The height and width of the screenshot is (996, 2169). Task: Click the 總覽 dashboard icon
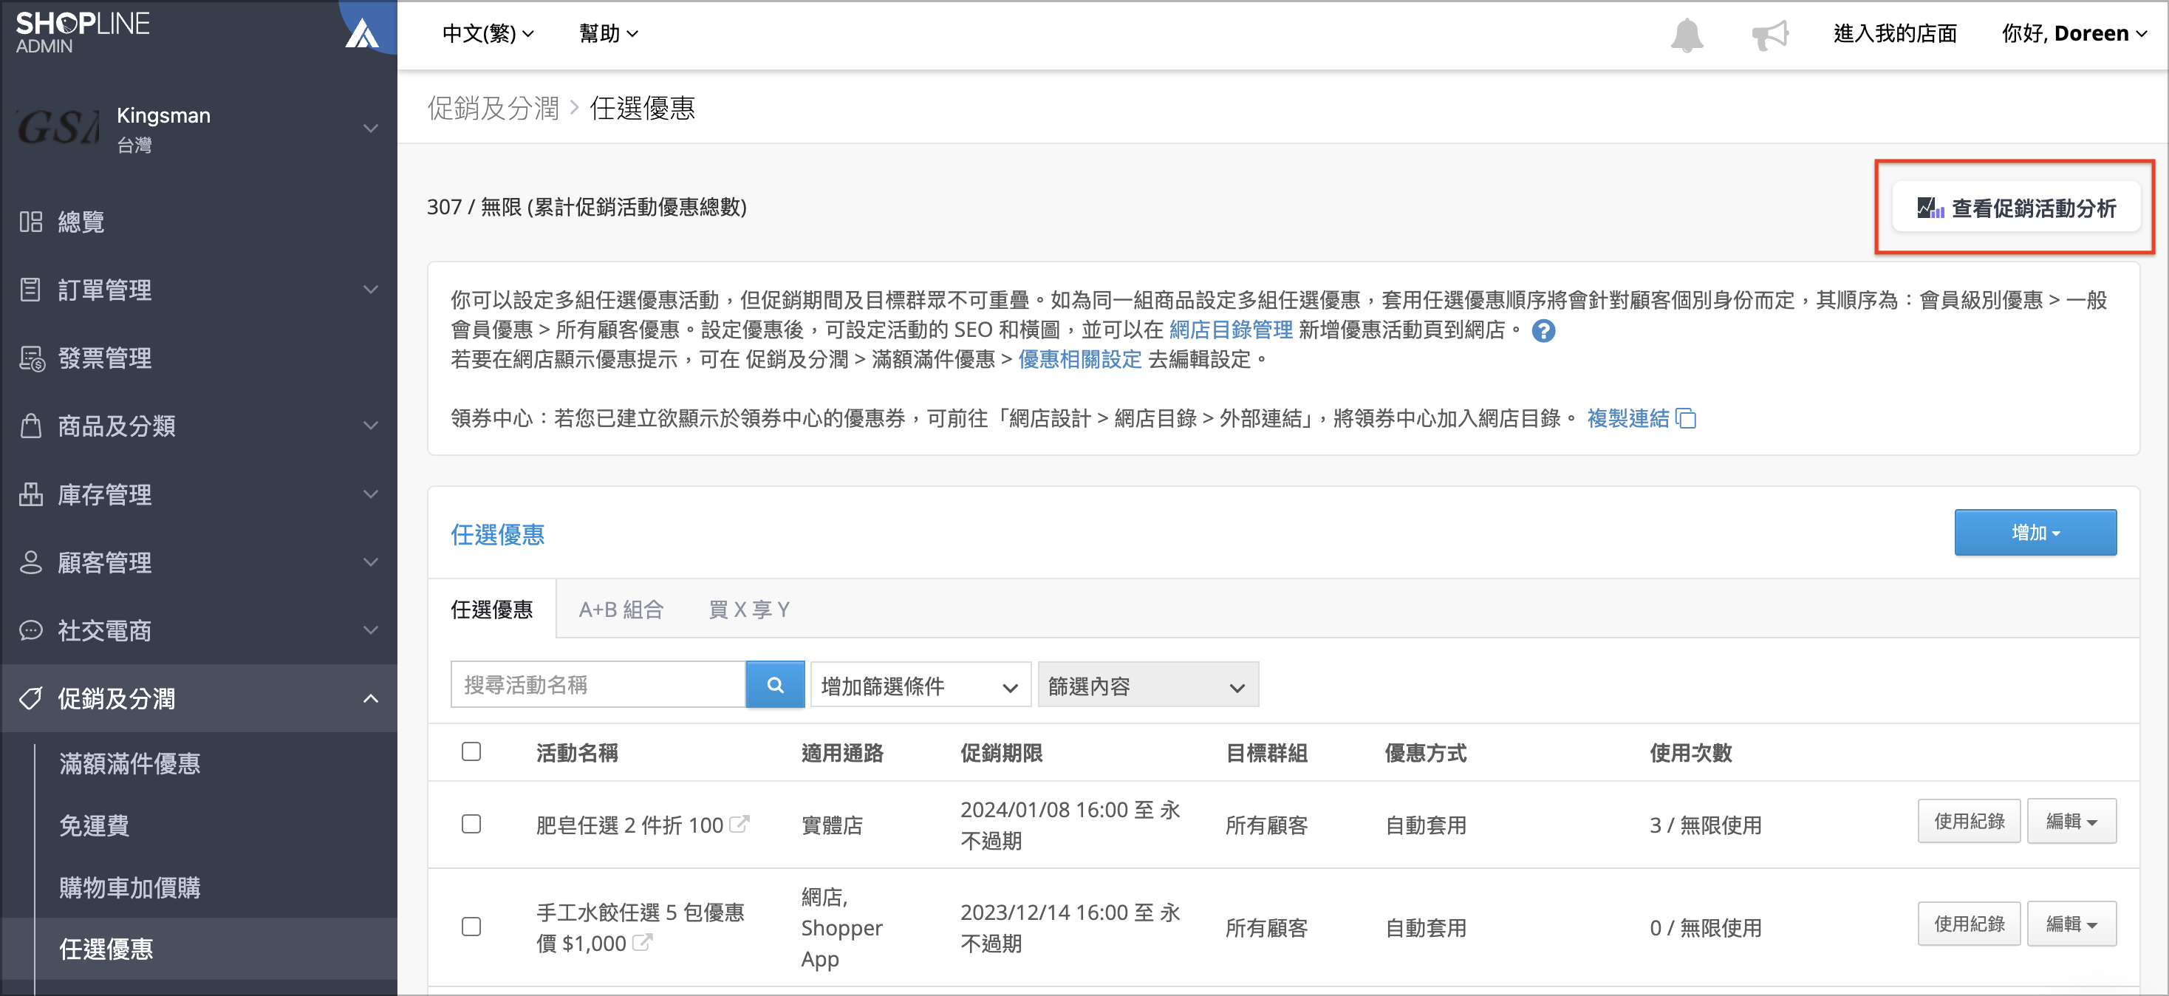tap(31, 222)
